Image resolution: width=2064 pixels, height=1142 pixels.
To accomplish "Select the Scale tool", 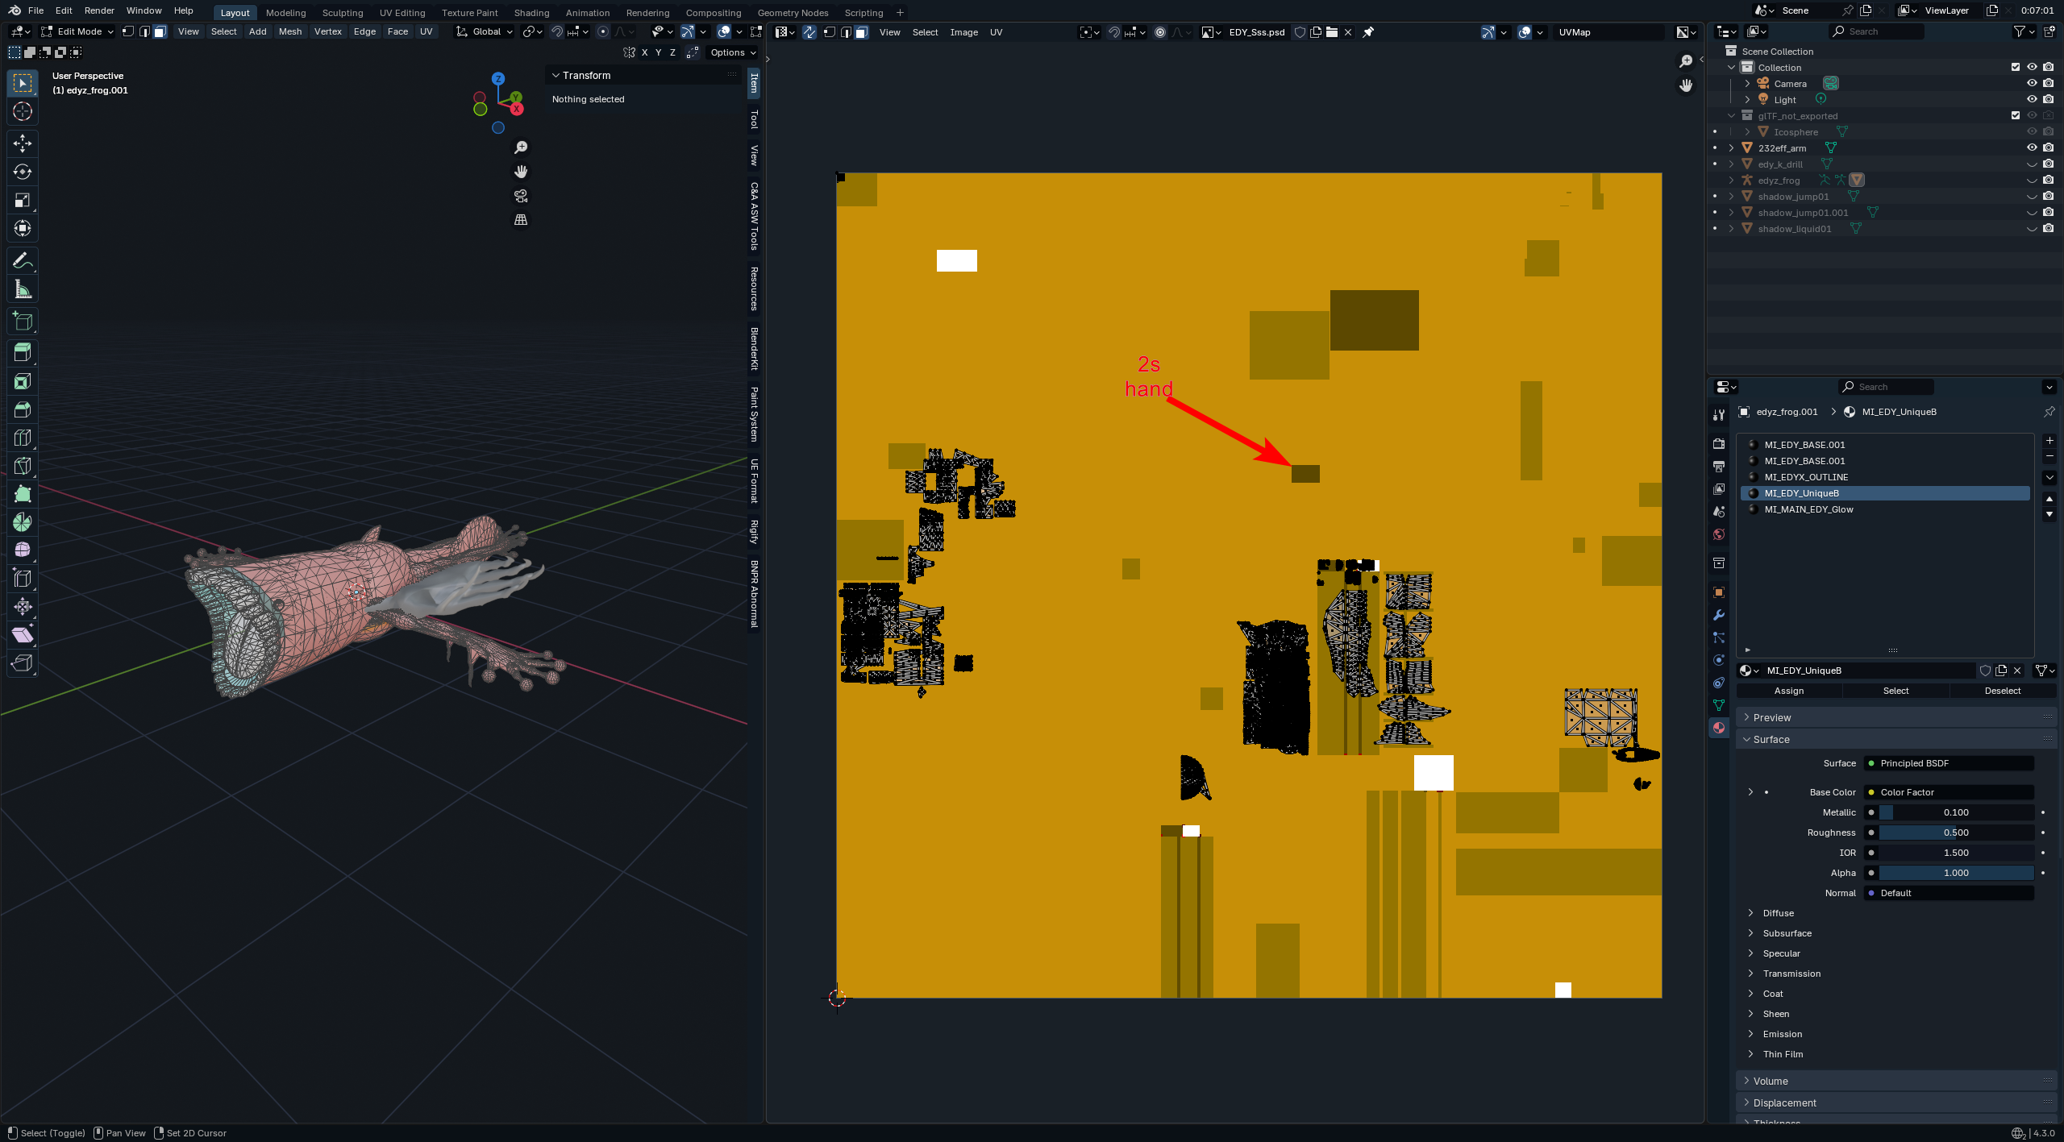I will coord(23,200).
